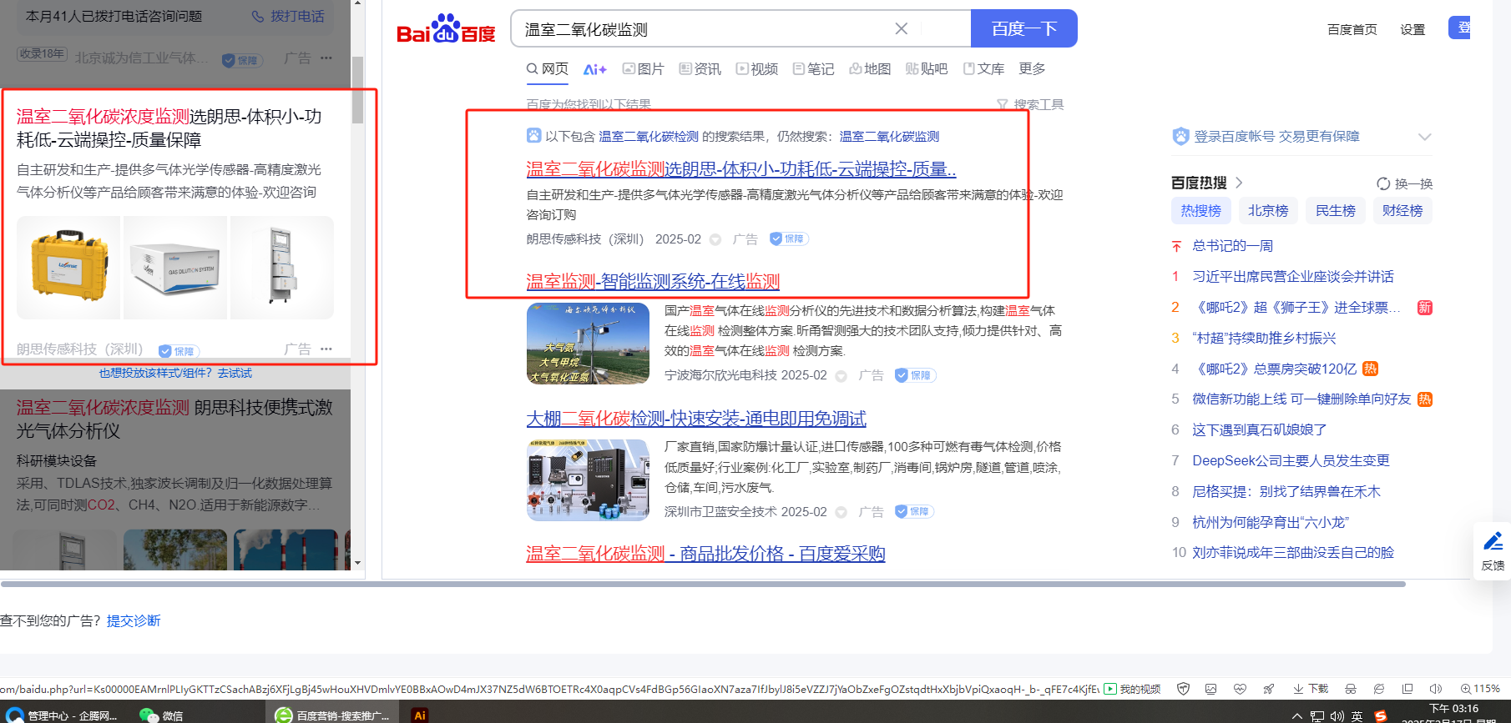
Task: Open the 115% zoom control
Action: (x=1480, y=689)
